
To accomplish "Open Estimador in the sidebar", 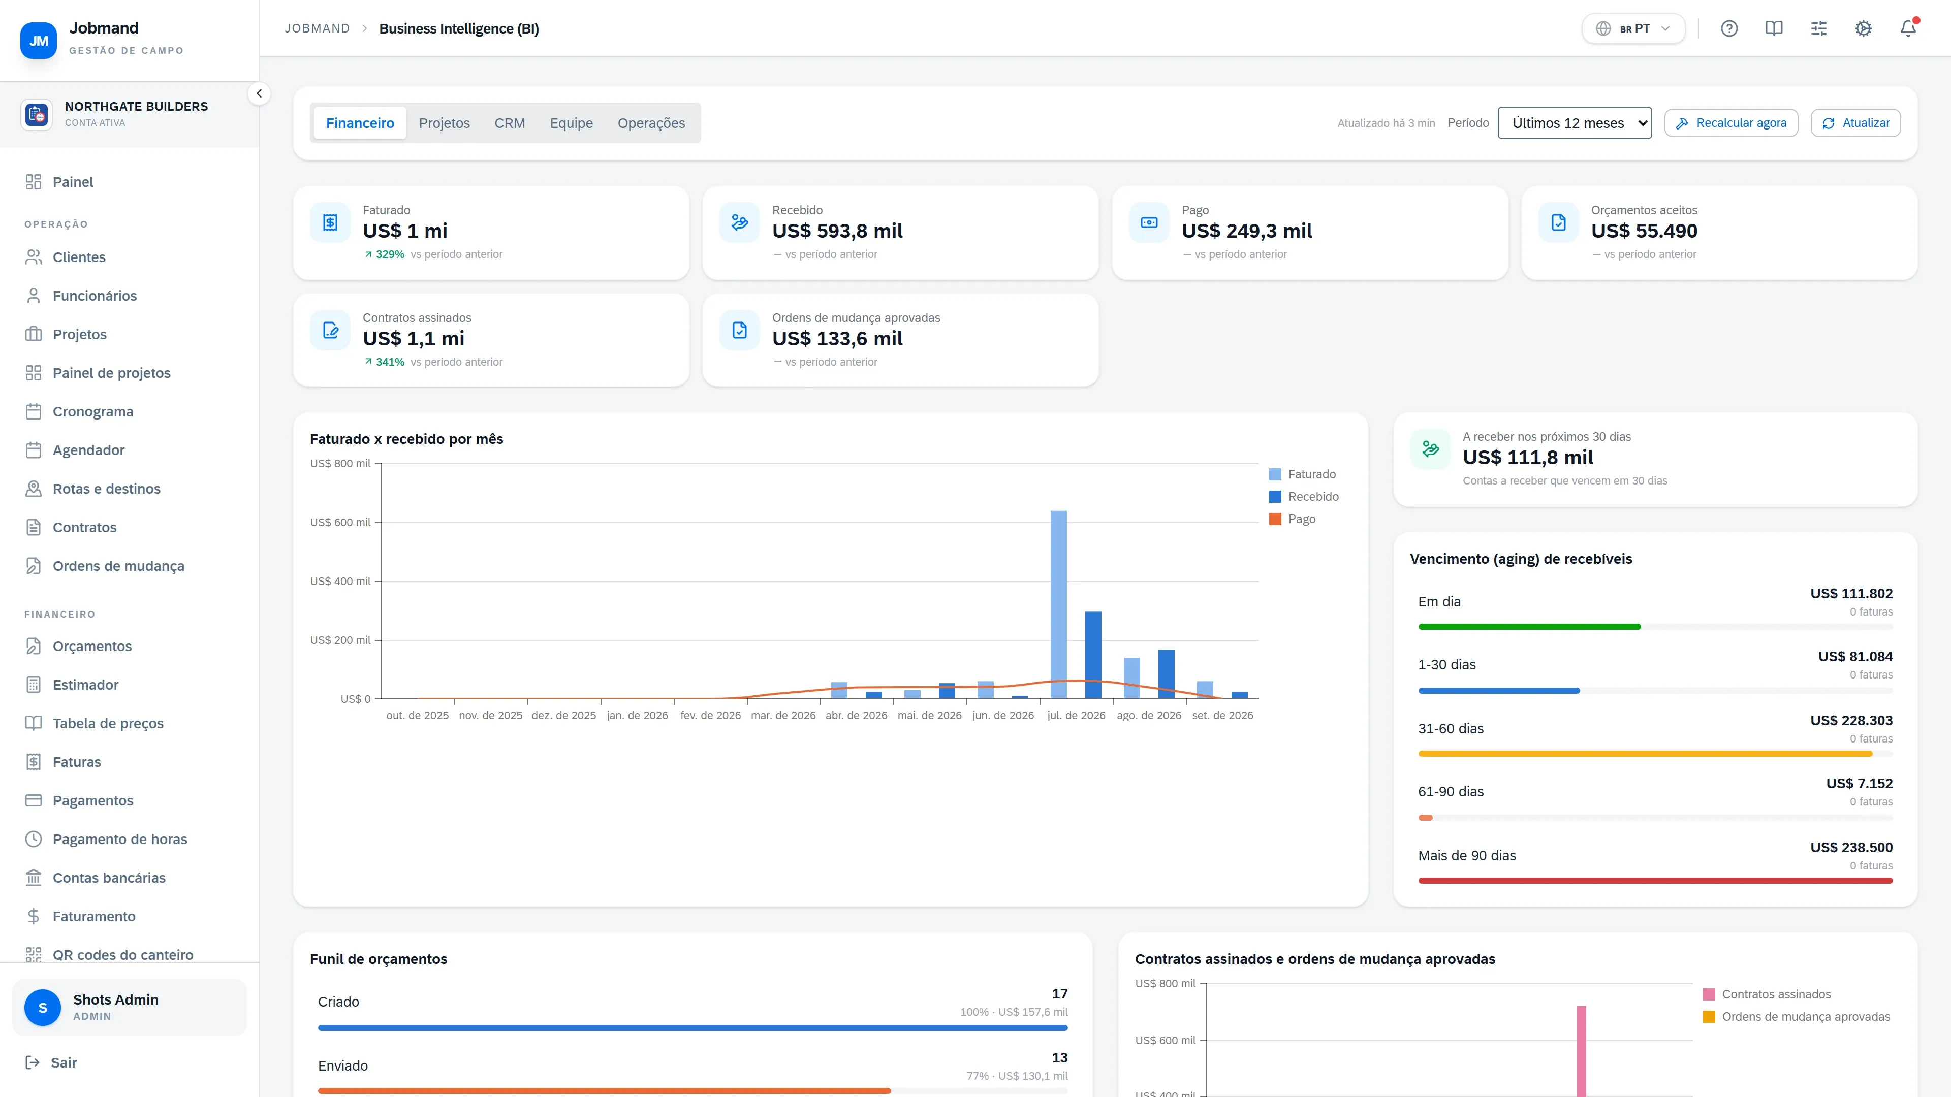I will pos(130,685).
